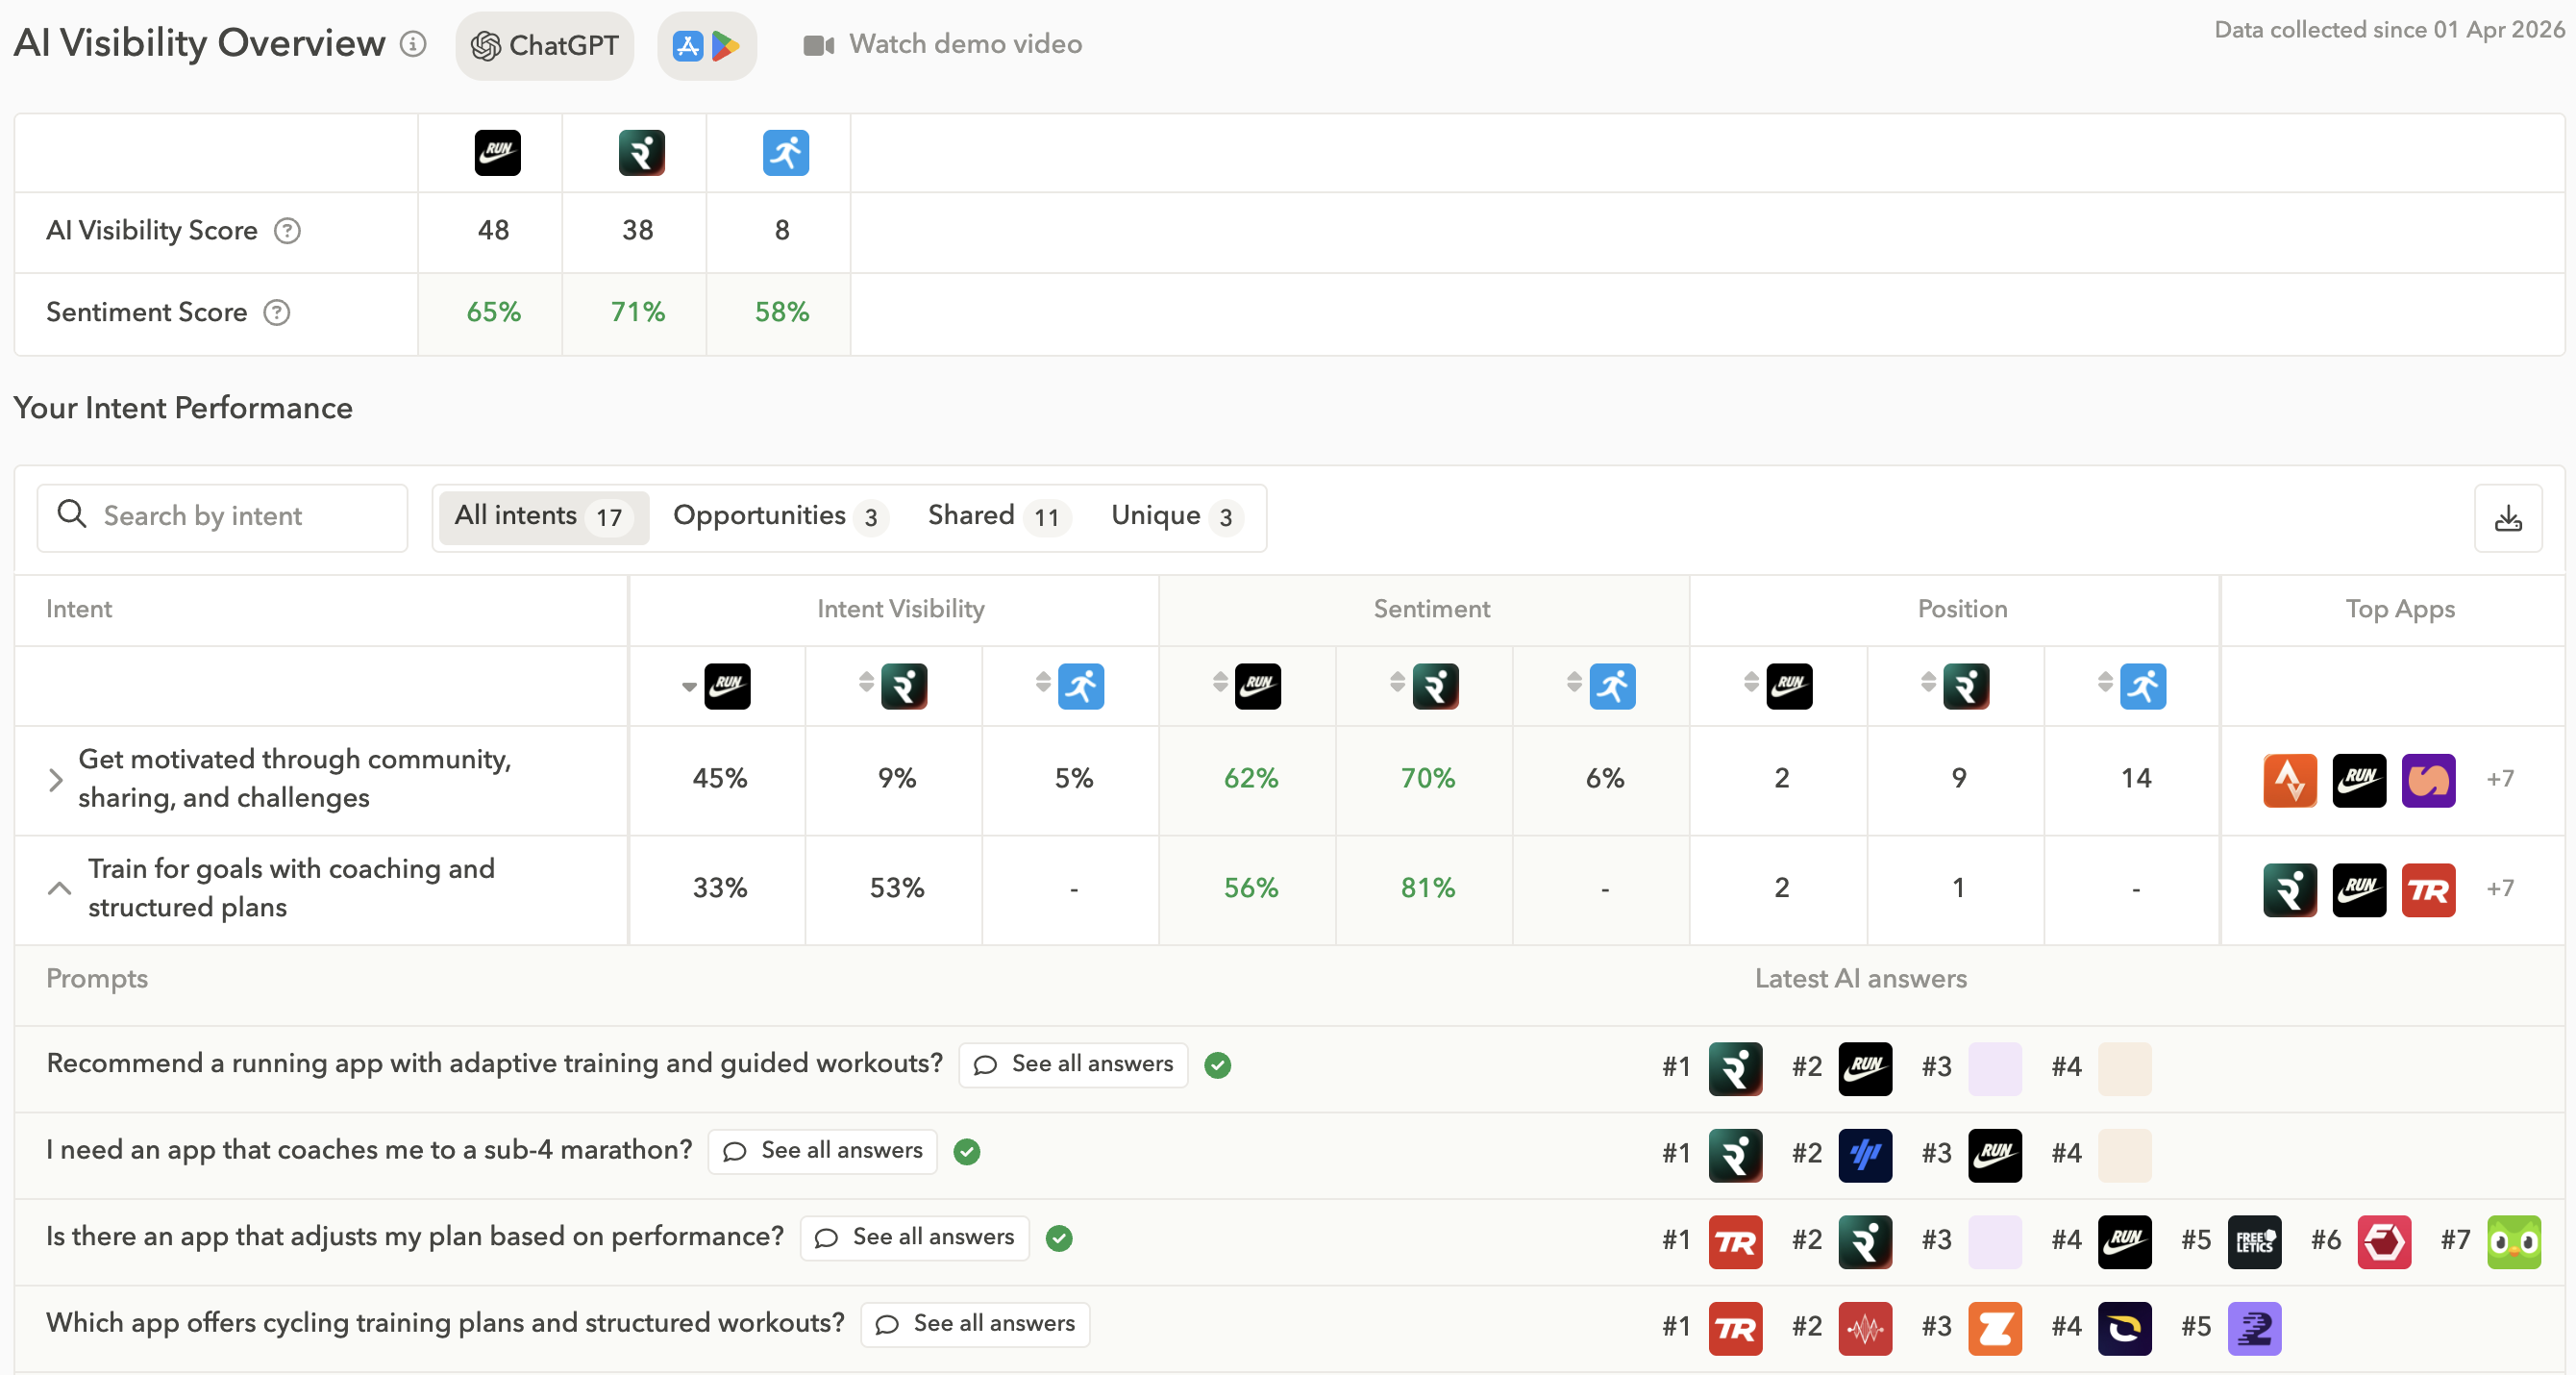
Task: Click #3 orange Zwift icon in cycling answers
Action: (1995, 1329)
